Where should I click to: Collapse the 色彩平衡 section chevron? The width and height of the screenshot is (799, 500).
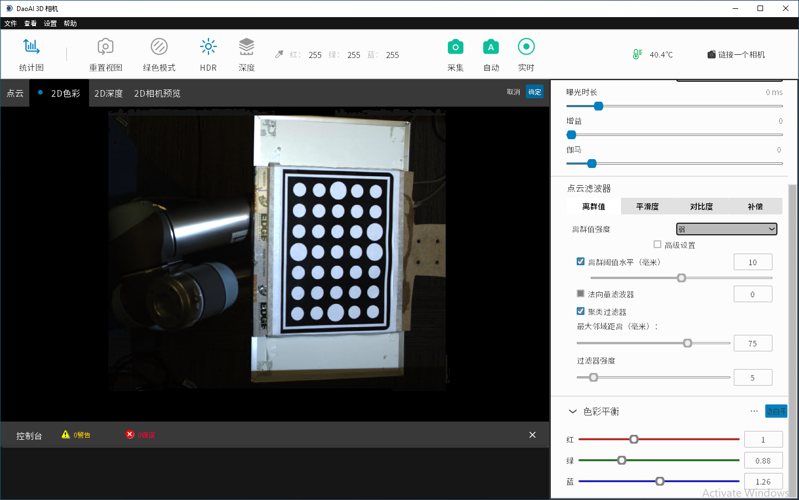pos(573,412)
